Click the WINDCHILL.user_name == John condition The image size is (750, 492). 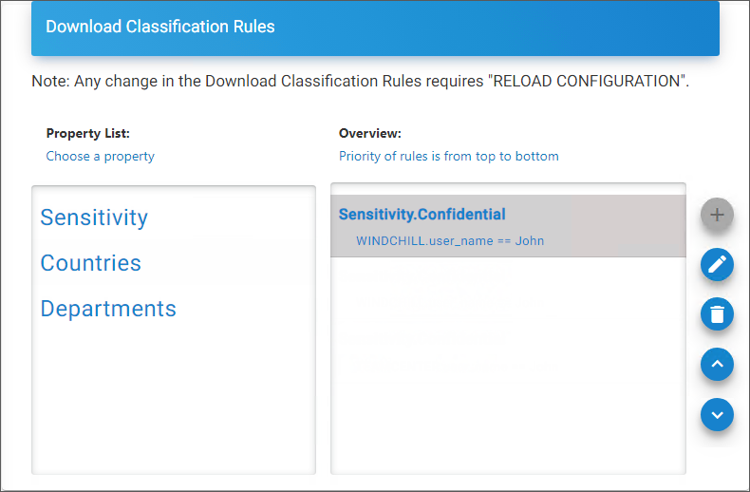tap(450, 240)
